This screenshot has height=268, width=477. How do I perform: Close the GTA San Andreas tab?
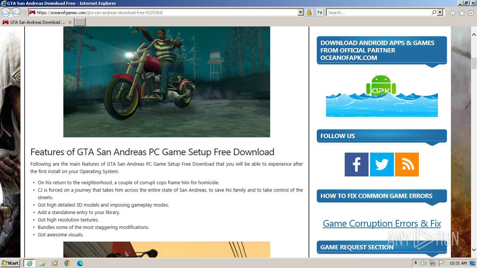[70, 22]
